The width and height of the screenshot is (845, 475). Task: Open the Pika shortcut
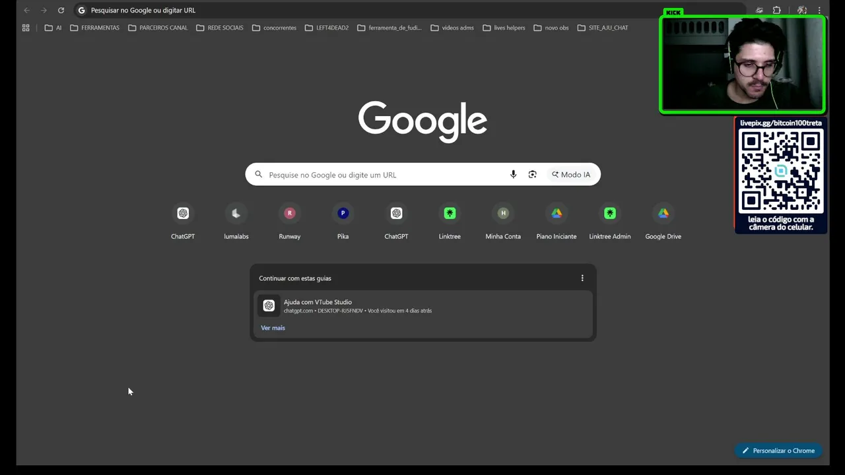343,222
